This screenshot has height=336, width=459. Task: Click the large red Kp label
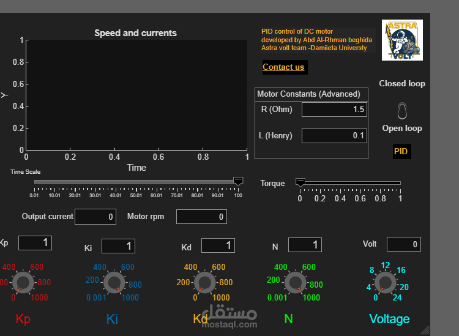23,319
